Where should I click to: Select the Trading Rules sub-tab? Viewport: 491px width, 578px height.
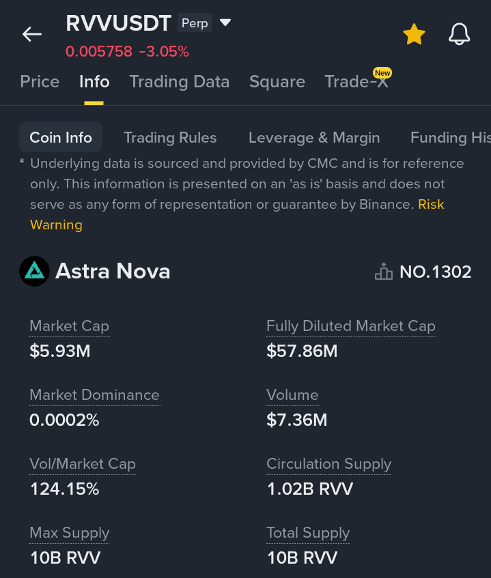pos(170,137)
